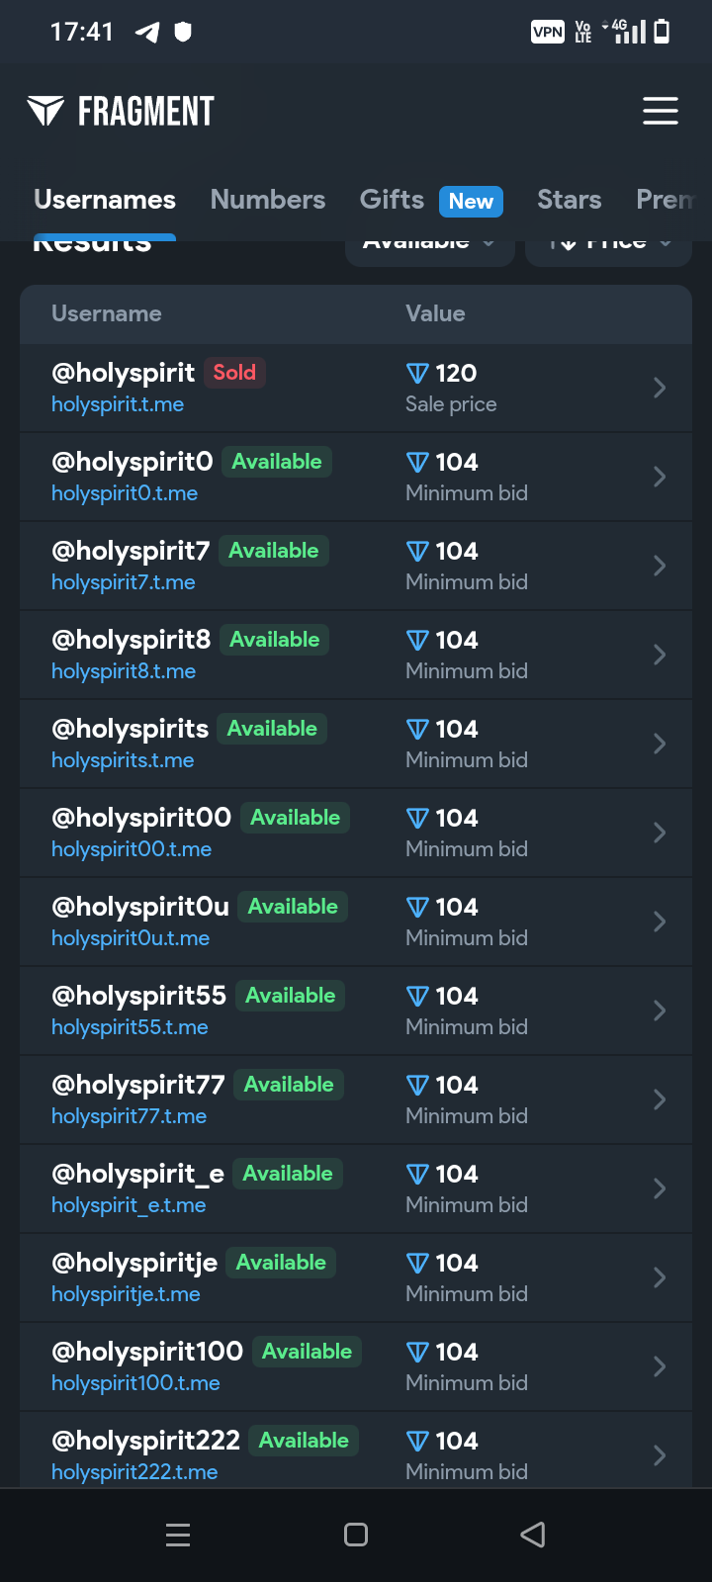Open the holyspirit.t.me link
Viewport: 712px width, 1582px height.
click(118, 404)
